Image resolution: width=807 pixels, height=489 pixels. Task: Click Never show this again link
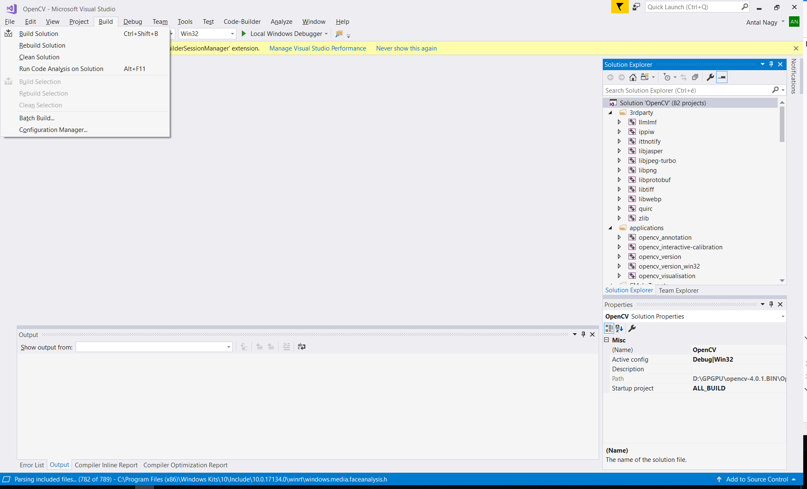pos(406,48)
